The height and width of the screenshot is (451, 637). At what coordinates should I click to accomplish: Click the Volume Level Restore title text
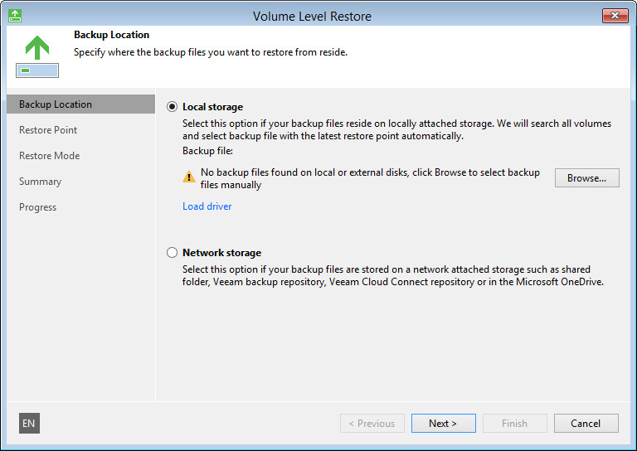pyautogui.click(x=312, y=16)
